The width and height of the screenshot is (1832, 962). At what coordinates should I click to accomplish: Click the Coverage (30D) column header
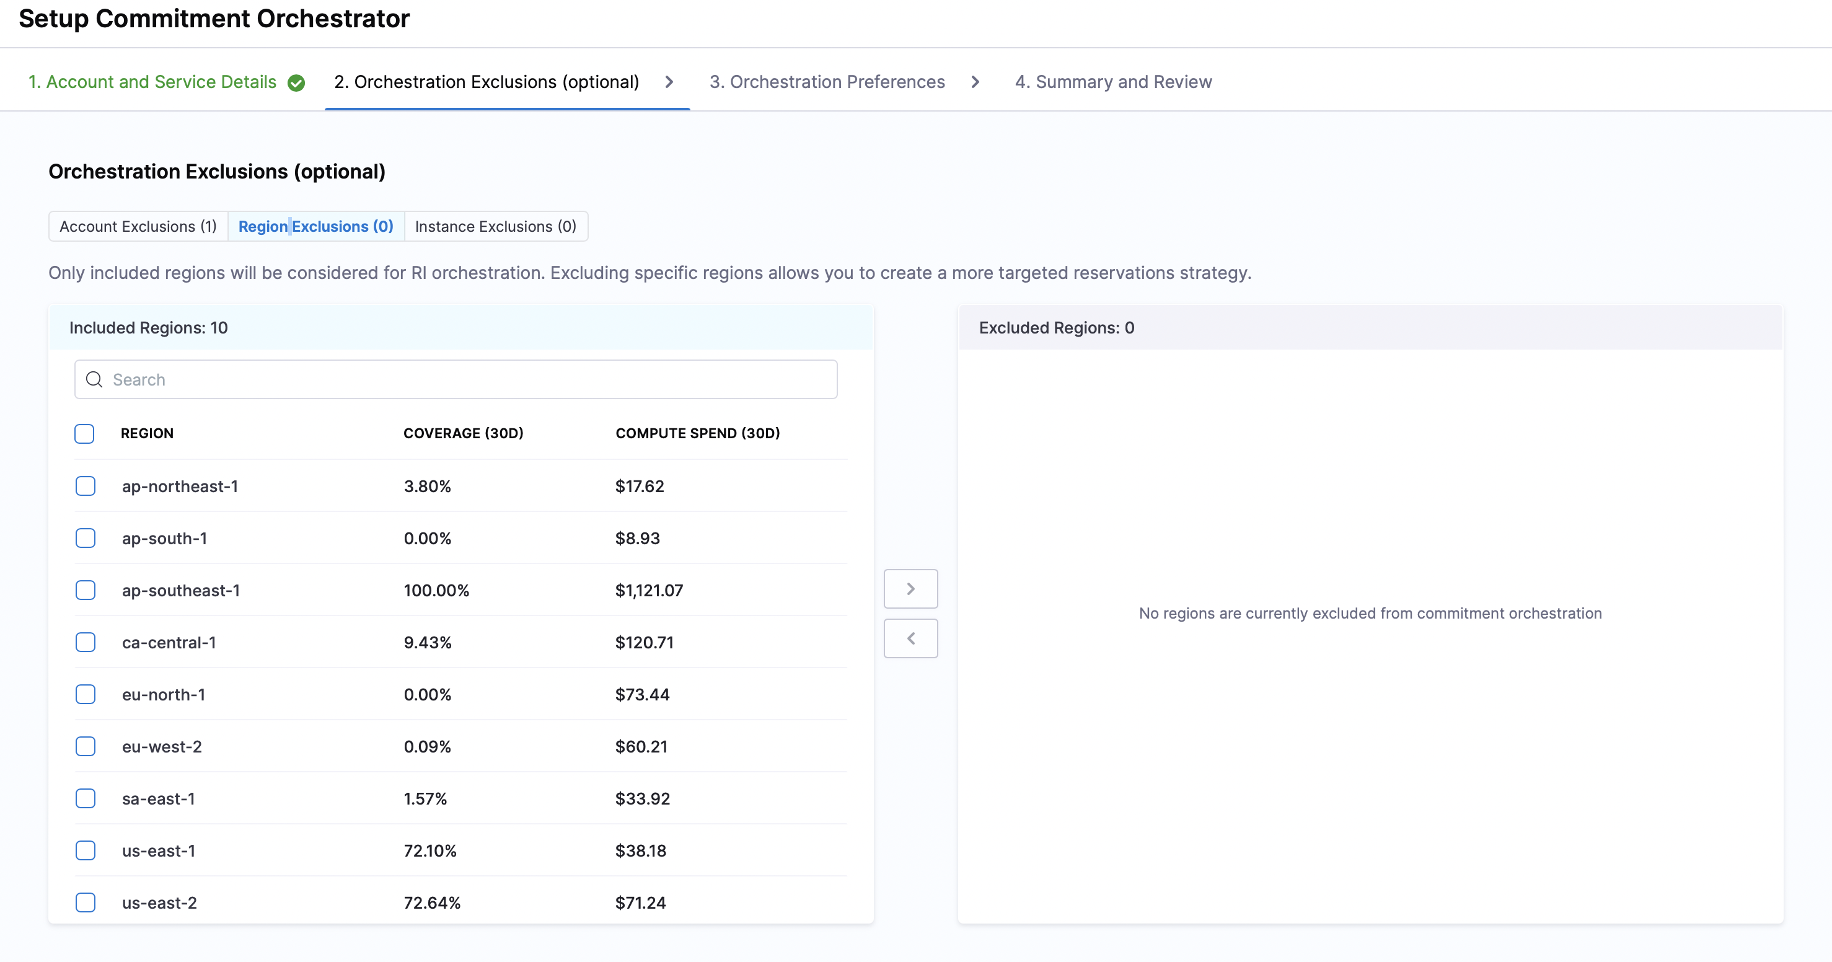coord(463,433)
